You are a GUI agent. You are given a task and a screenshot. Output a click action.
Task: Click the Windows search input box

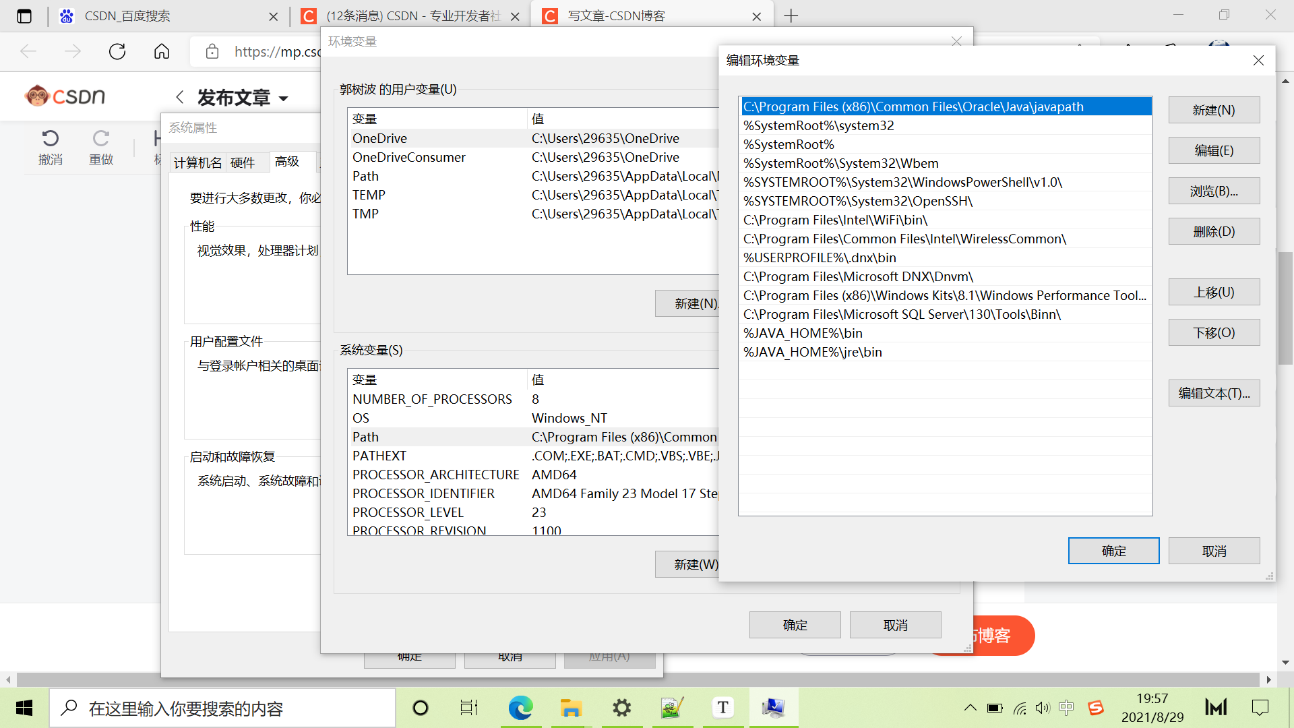(222, 708)
